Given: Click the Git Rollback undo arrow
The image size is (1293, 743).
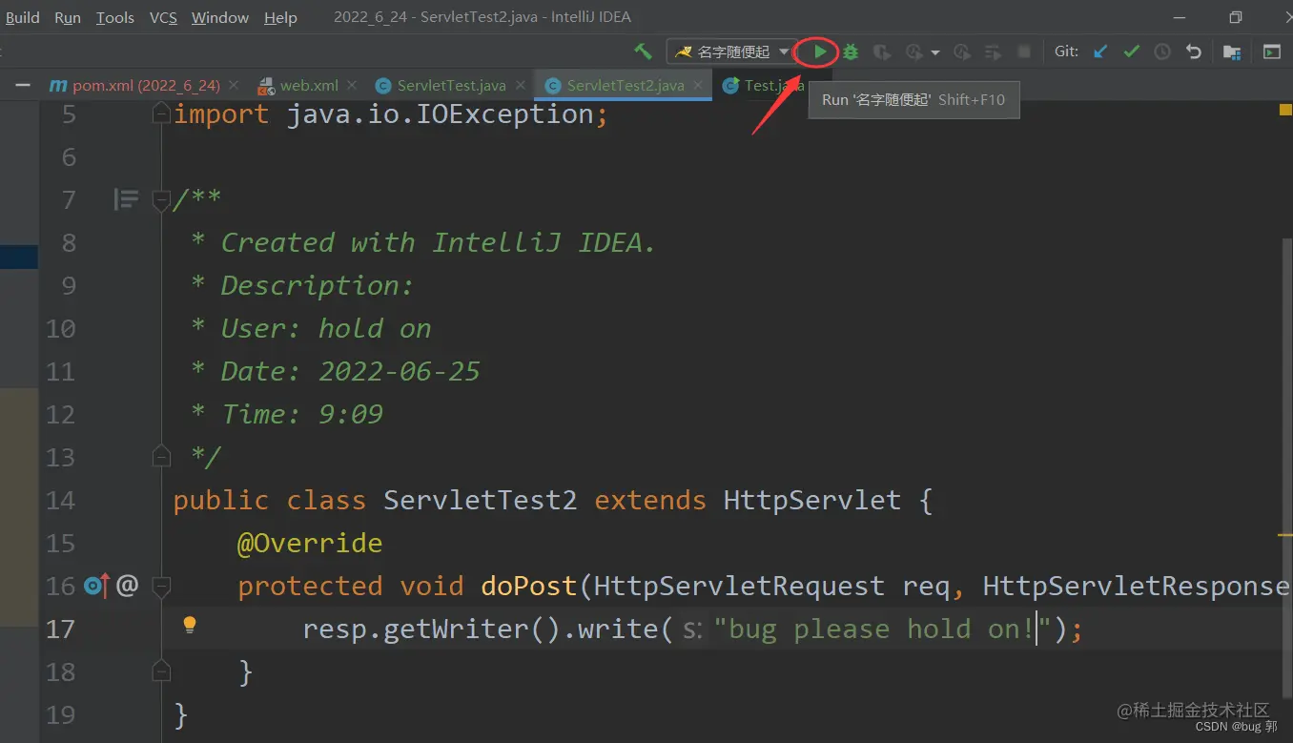Looking at the screenshot, I should 1193,52.
